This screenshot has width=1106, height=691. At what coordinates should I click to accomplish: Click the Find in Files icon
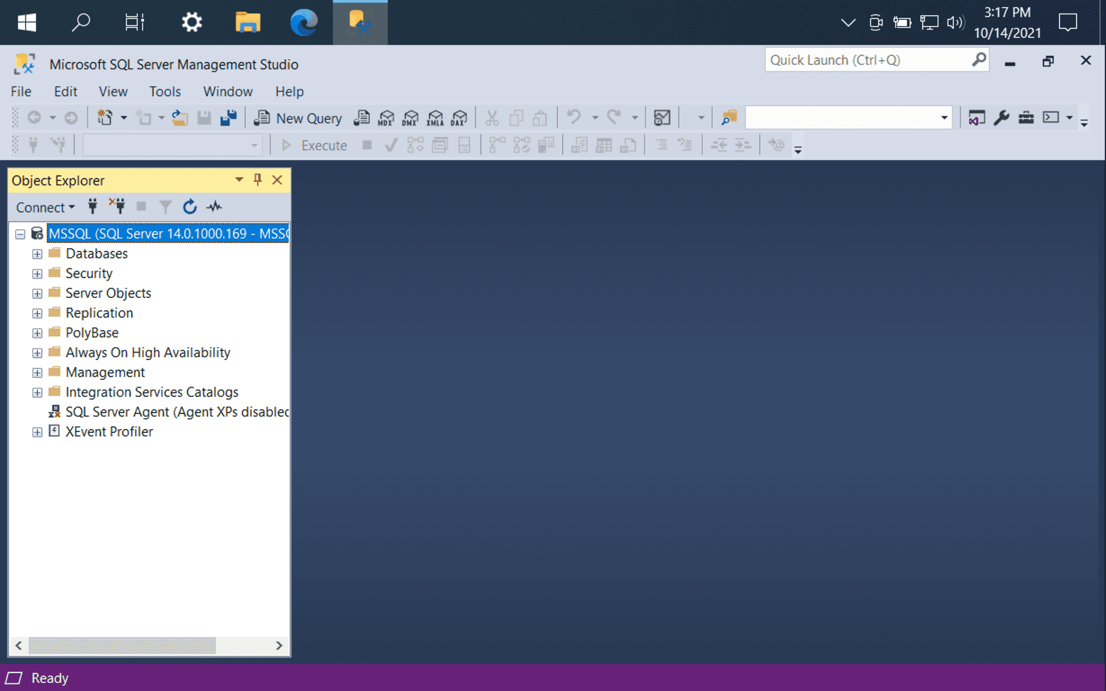(729, 118)
